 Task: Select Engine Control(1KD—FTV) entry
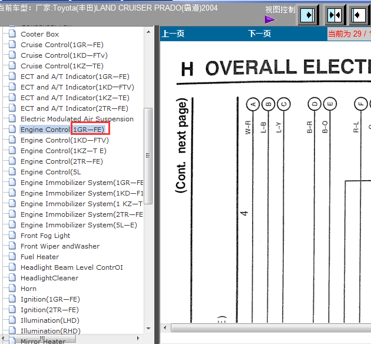[65, 140]
